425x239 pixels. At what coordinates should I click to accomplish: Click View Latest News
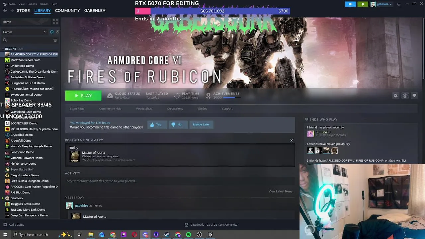pos(281,191)
